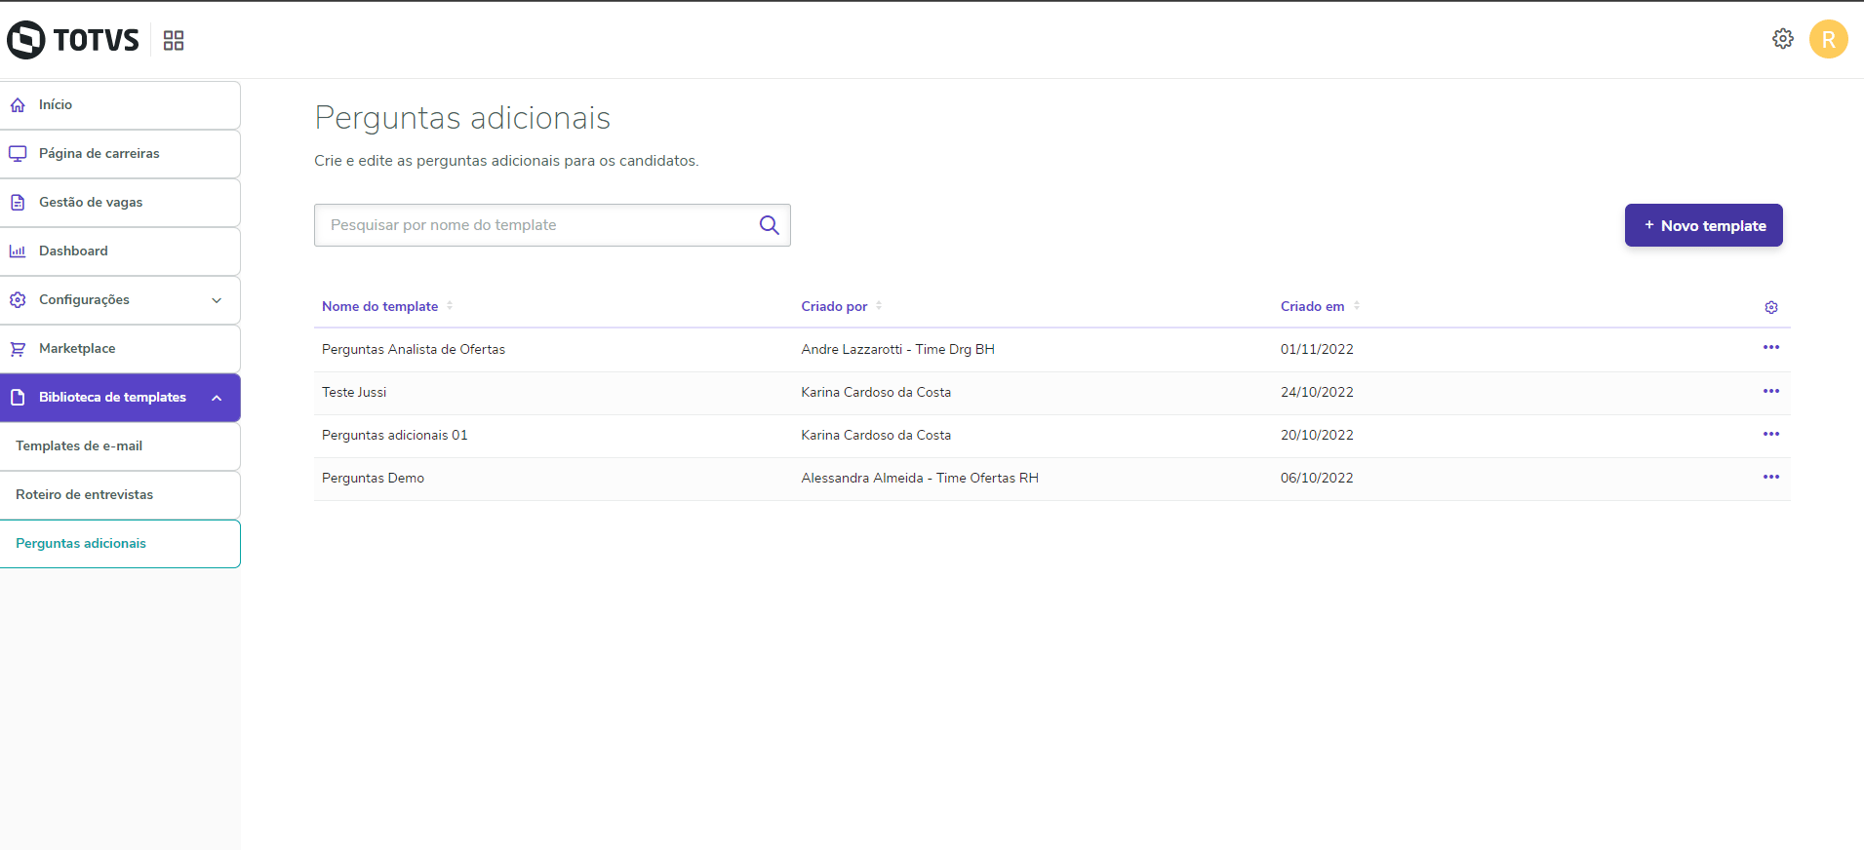
Task: Open actions menu for Perguntas Demo row
Action: [1771, 477]
